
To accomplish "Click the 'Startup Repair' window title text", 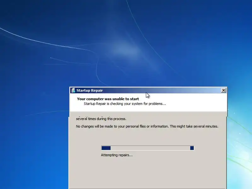I will tap(89, 90).
